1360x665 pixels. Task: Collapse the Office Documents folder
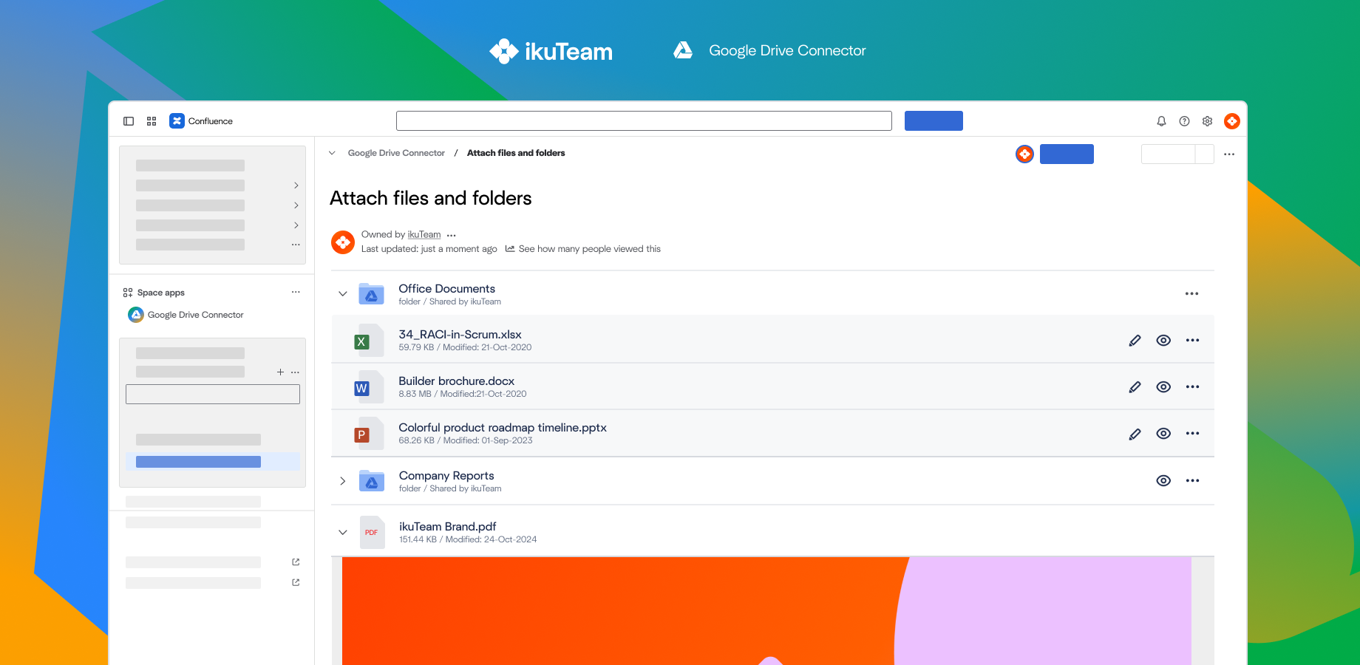[342, 293]
